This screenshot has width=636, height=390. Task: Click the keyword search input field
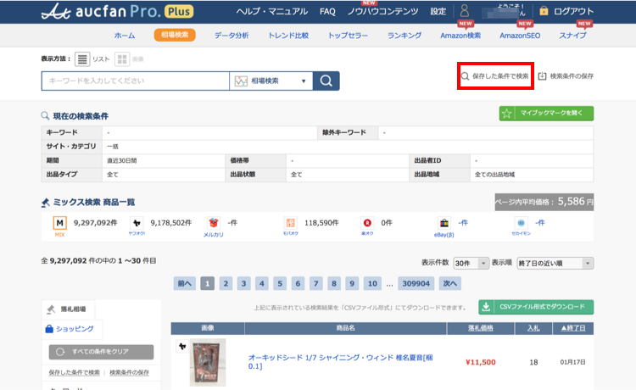pyautogui.click(x=136, y=81)
